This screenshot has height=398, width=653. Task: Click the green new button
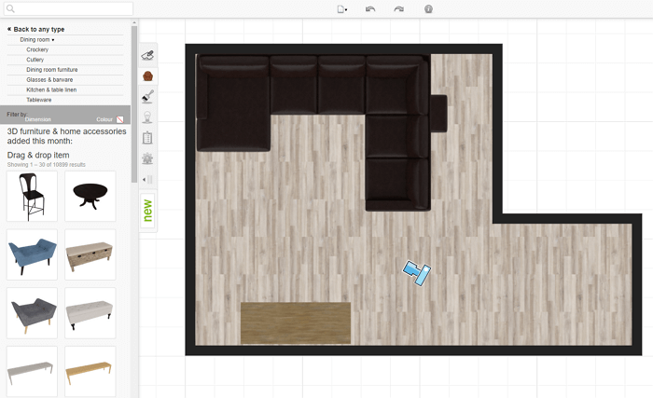tap(147, 212)
